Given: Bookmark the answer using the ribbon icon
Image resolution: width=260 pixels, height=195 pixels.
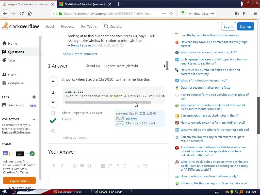Looking at the screenshot, I should tap(53, 113).
